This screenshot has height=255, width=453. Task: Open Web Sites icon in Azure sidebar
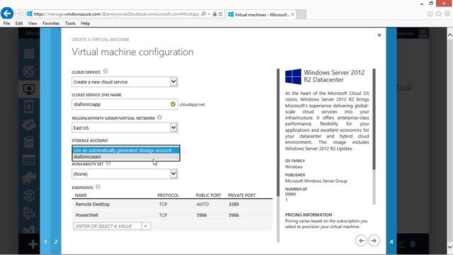[29, 72]
